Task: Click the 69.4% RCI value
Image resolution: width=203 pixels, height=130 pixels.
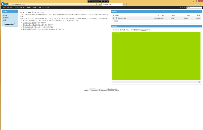Action: 186,18
